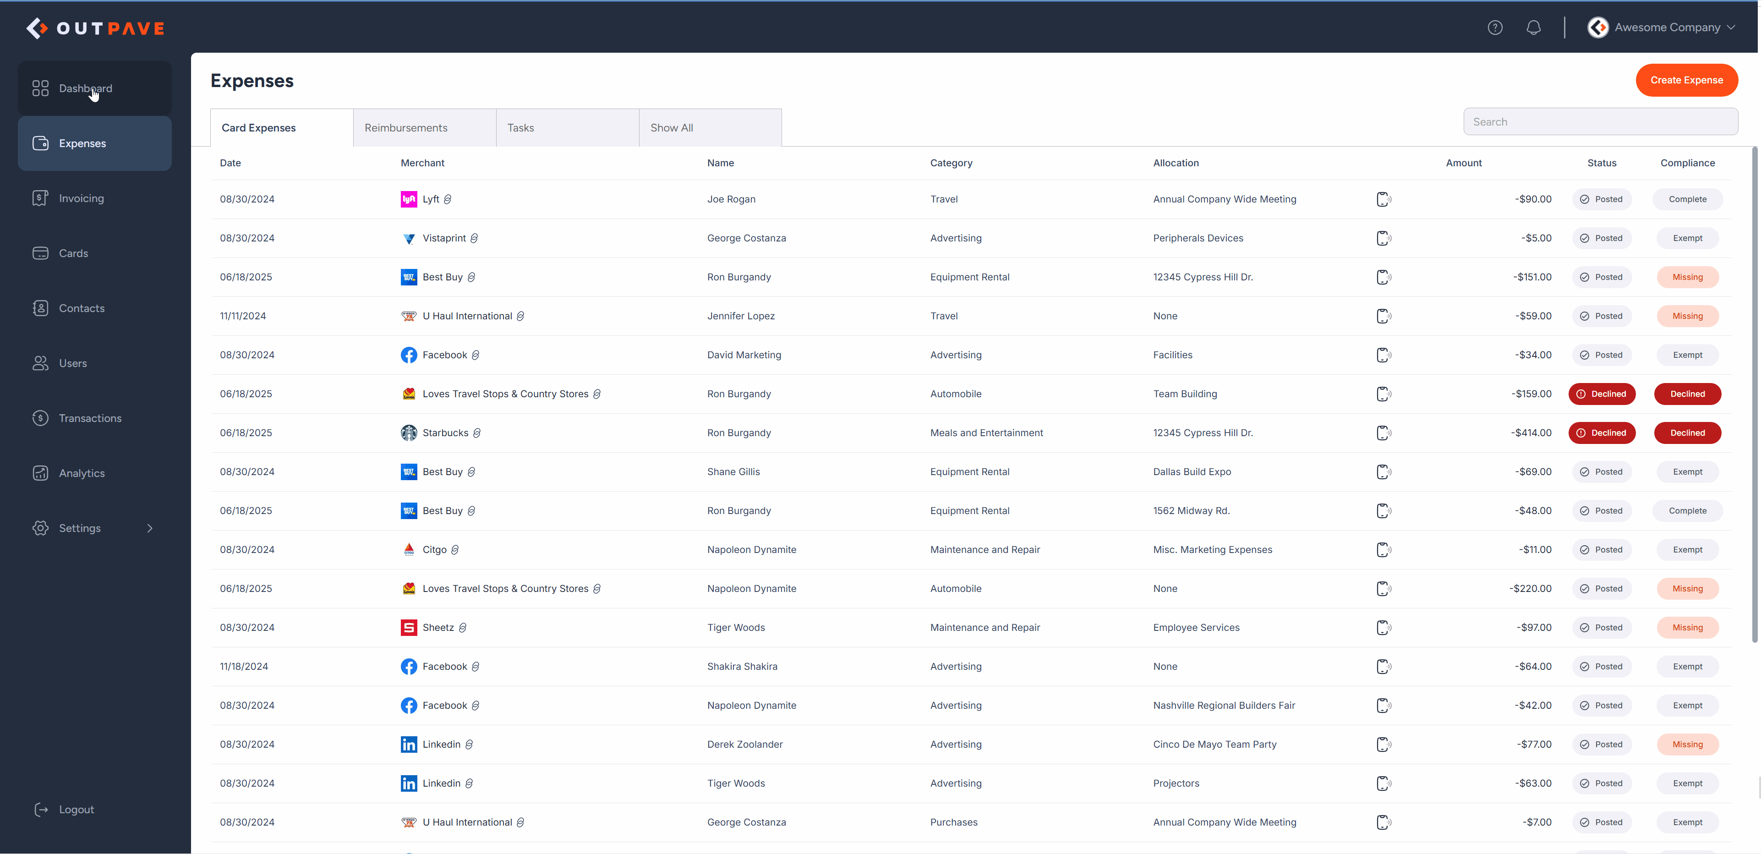This screenshot has height=854, width=1761.
Task: Click the link icon next to Lyft
Action: (448, 199)
